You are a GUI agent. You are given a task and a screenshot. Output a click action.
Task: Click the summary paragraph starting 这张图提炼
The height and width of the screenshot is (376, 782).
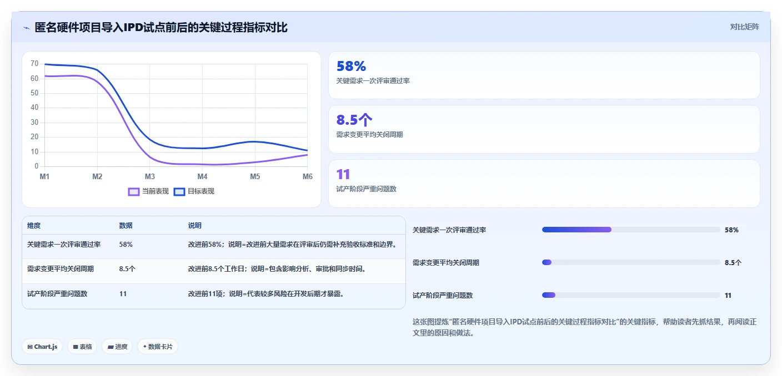[x=585, y=327]
